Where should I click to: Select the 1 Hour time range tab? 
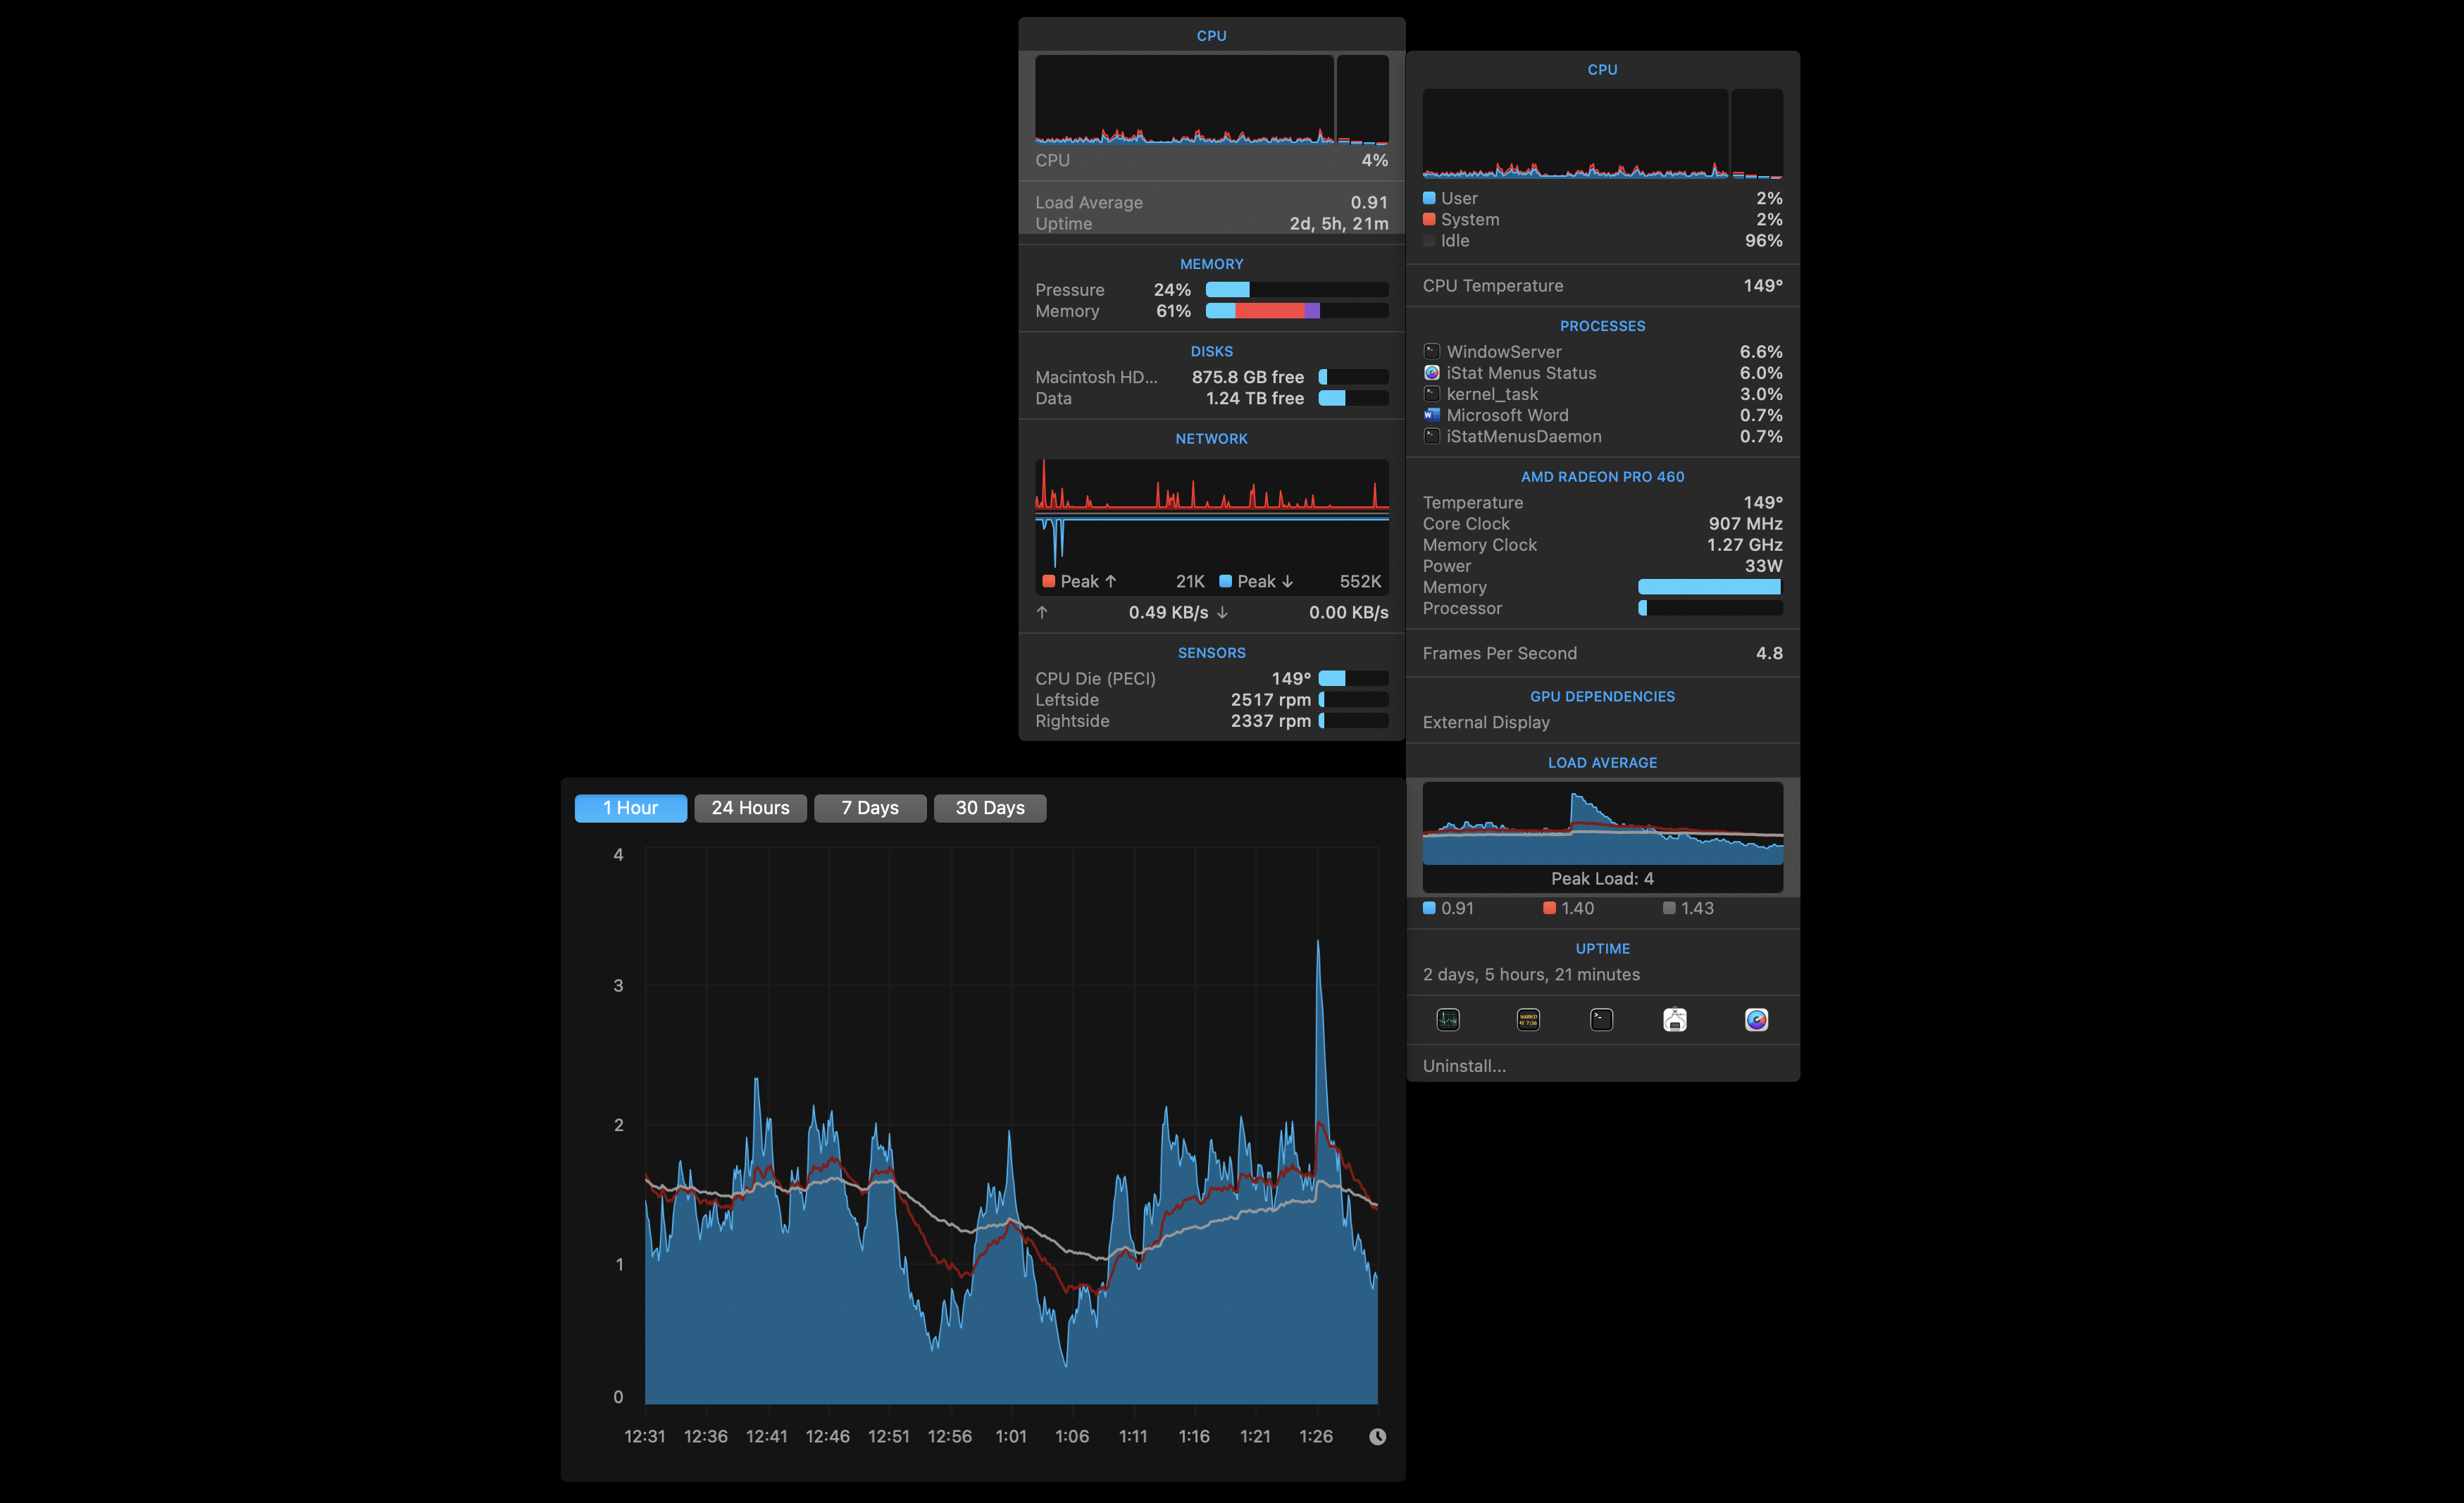[x=630, y=806]
